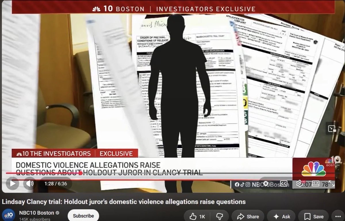Toggle closed captions (CC) button
Image resolution: width=345 pixels, height=221 pixels.
click(284, 183)
